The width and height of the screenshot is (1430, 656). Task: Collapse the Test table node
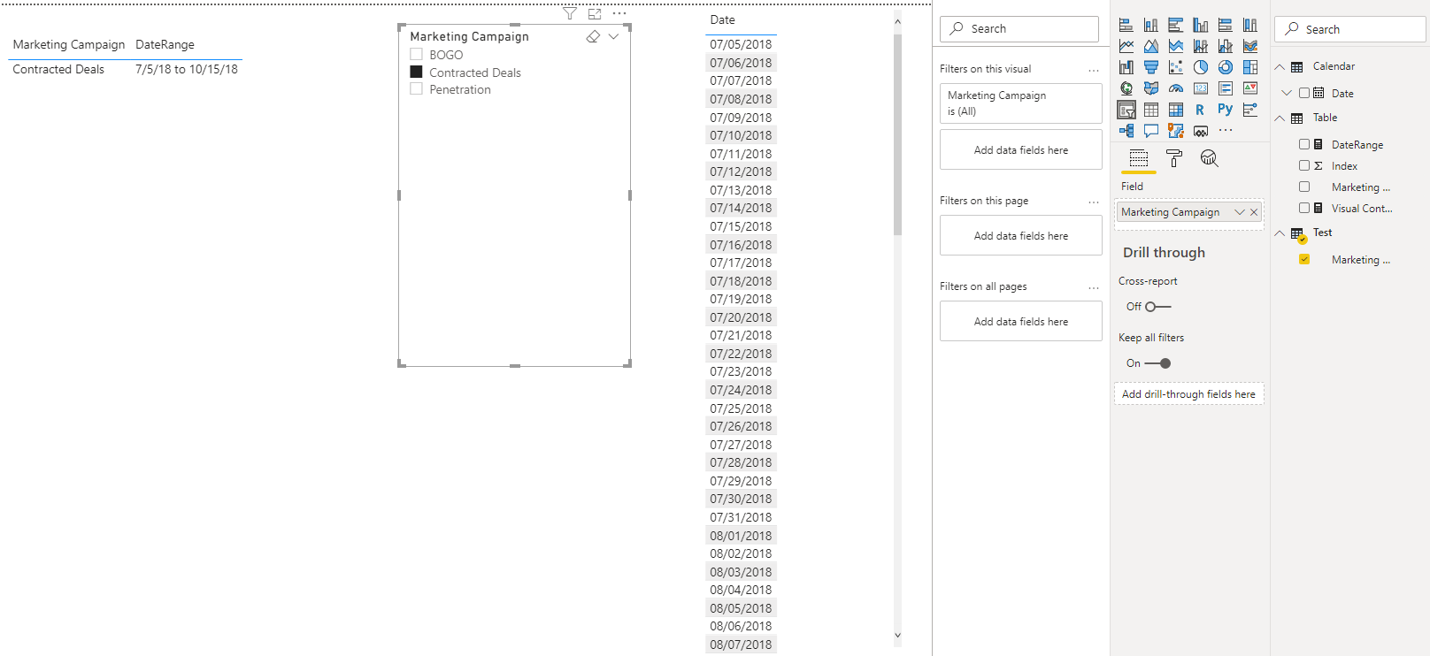coord(1280,233)
